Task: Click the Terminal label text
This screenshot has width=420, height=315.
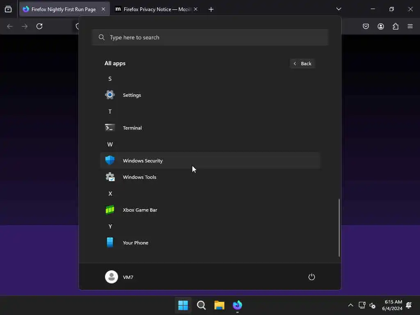Action: 132,128
